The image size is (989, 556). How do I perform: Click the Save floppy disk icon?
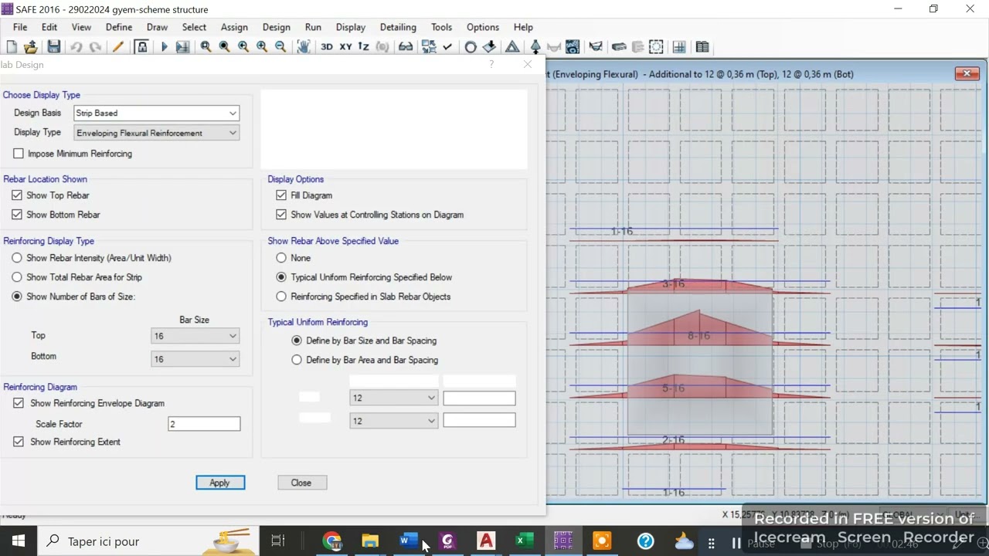coord(53,47)
